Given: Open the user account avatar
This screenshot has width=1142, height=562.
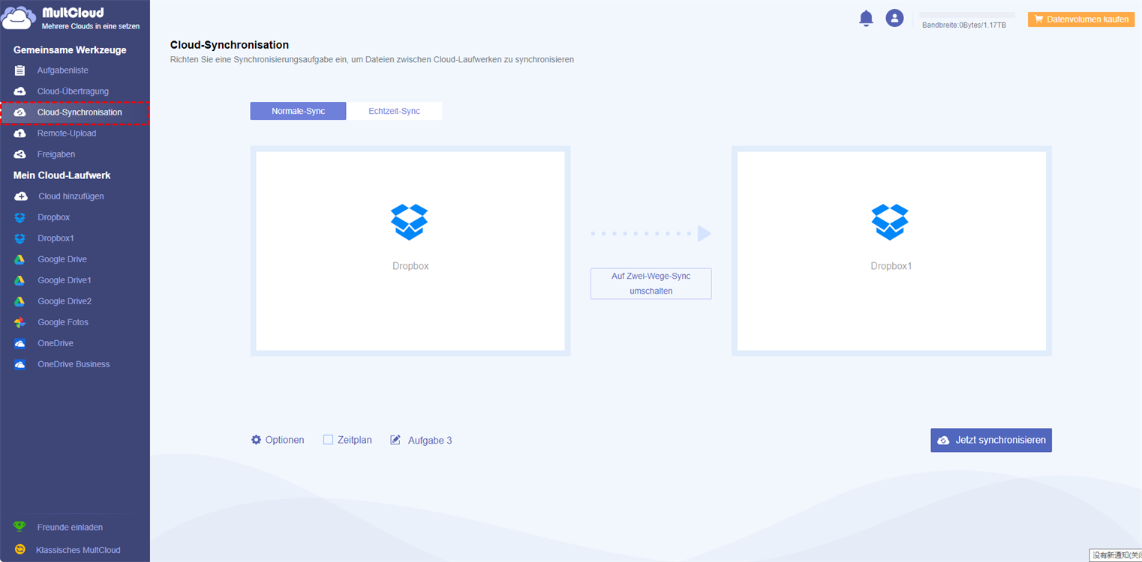Looking at the screenshot, I should pyautogui.click(x=894, y=19).
